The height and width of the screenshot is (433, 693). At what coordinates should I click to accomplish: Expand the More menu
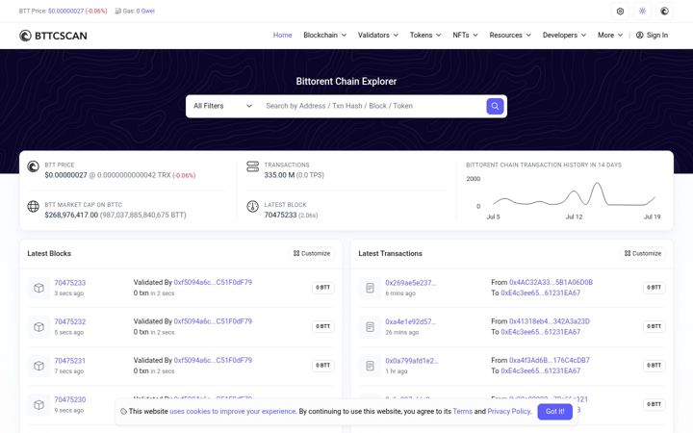point(610,35)
